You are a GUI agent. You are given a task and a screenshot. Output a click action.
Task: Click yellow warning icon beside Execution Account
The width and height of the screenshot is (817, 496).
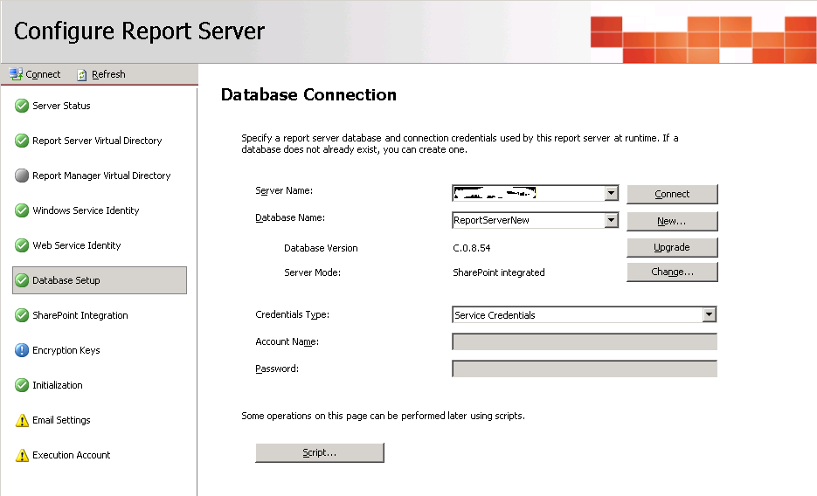coord(22,455)
